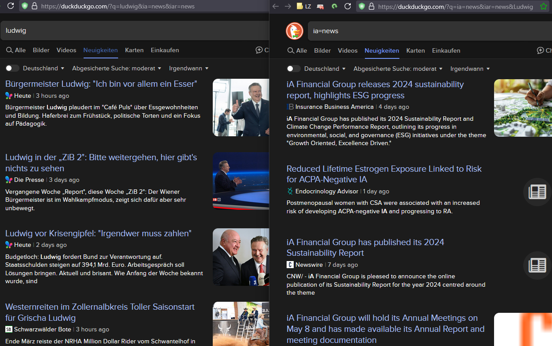Click newspaper placeholder icon beside Endocrinology Advisor article

pyautogui.click(x=537, y=192)
